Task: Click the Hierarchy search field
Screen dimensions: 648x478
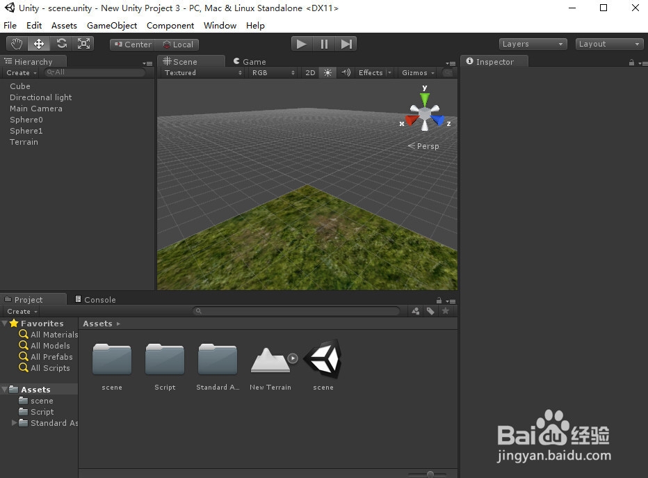Action: 95,72
